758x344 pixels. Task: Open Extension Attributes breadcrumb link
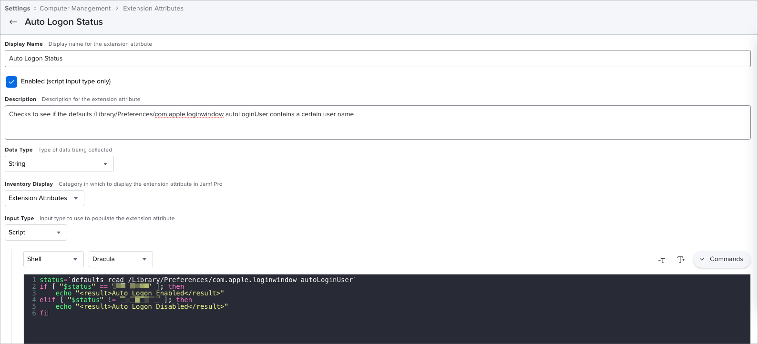tap(153, 8)
